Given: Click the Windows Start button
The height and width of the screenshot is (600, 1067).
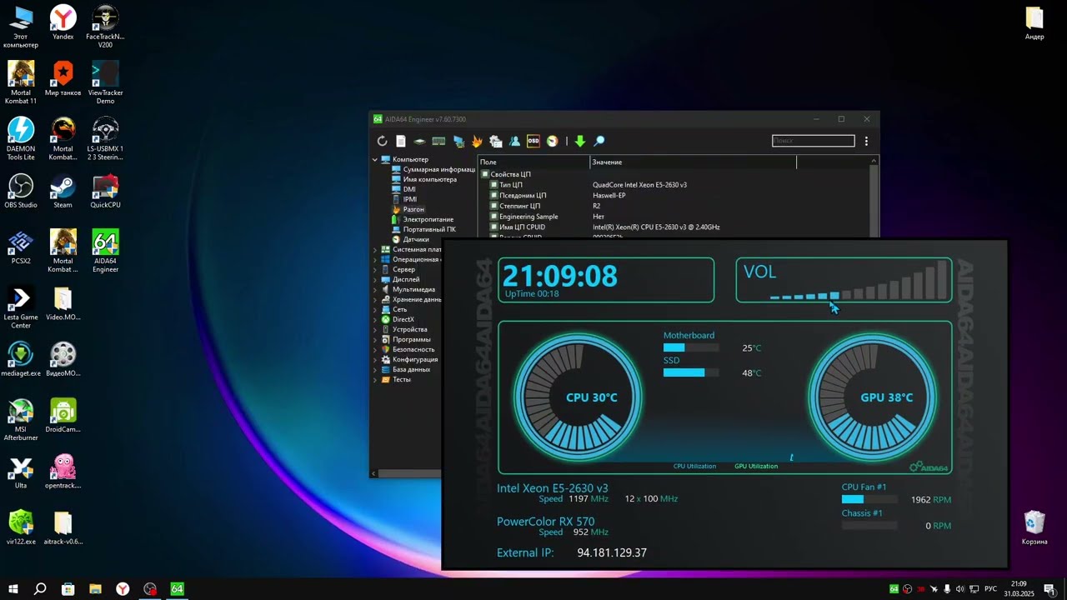Looking at the screenshot, I should tap(13, 589).
